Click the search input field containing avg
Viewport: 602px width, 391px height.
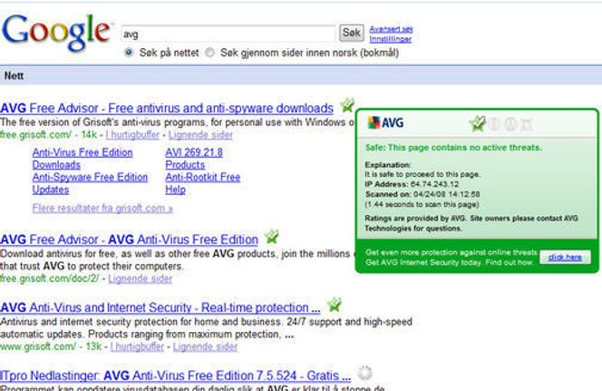(228, 34)
